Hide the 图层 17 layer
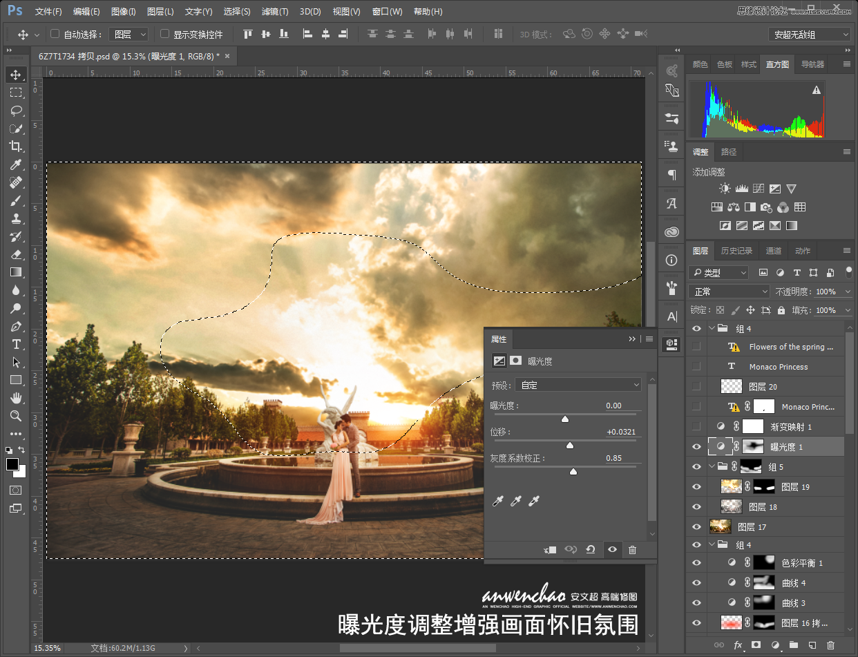 coord(696,526)
